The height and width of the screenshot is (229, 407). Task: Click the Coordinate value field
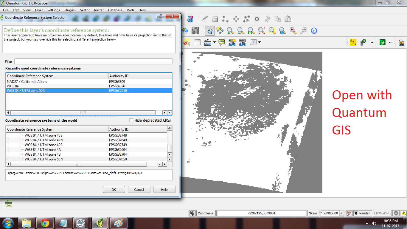click(x=262, y=213)
